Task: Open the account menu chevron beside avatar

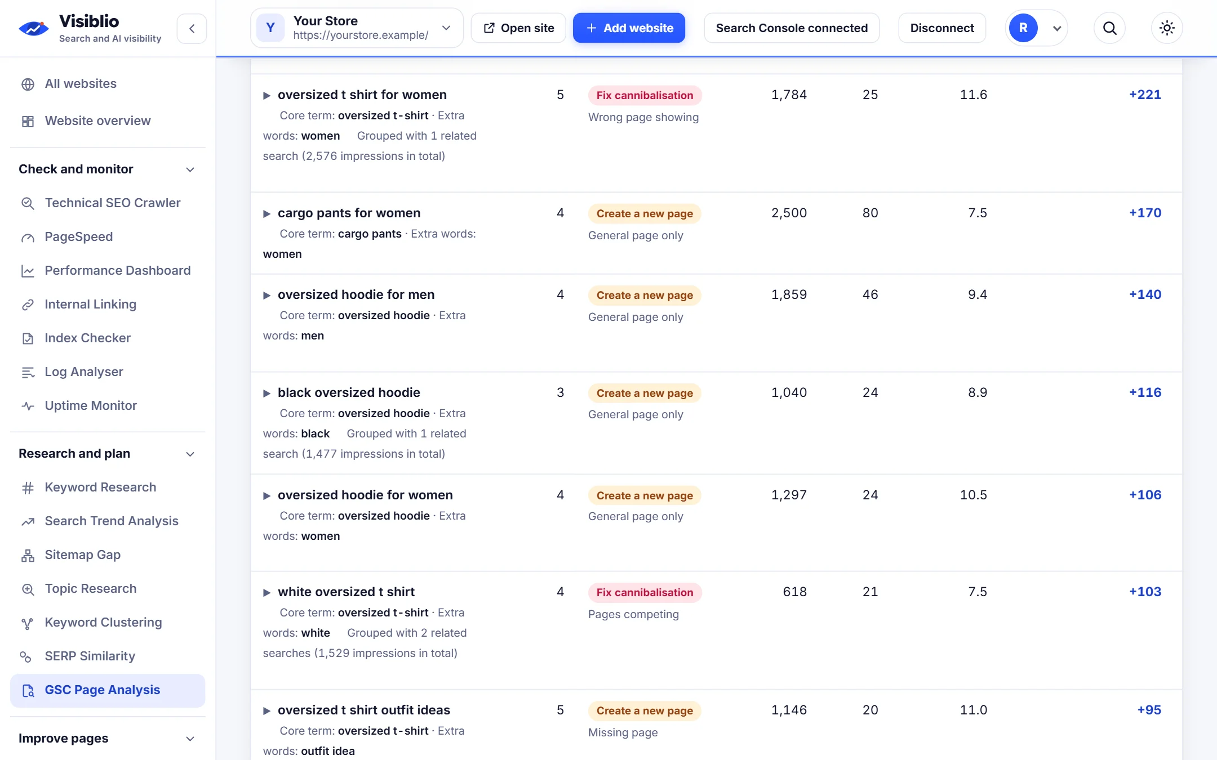Action: (x=1057, y=29)
